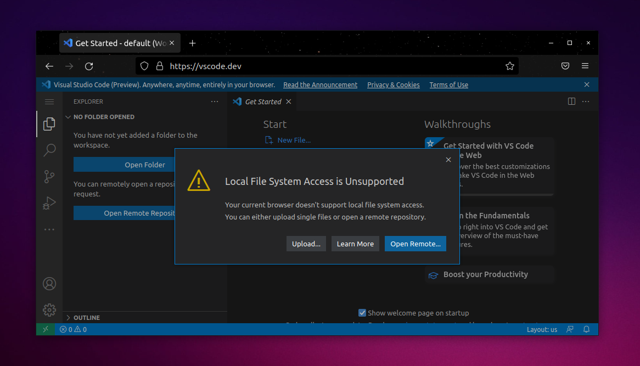This screenshot has width=640, height=366.
Task: Open the Terms of Use link
Action: click(449, 85)
